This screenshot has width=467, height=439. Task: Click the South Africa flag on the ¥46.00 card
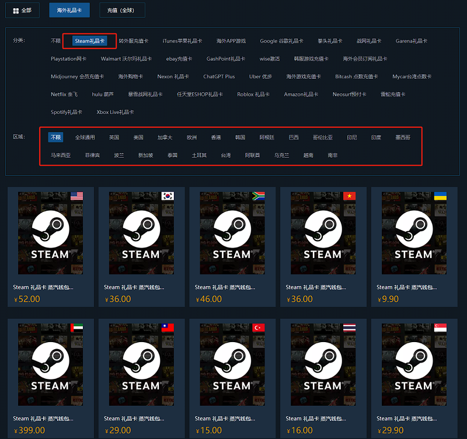[259, 196]
